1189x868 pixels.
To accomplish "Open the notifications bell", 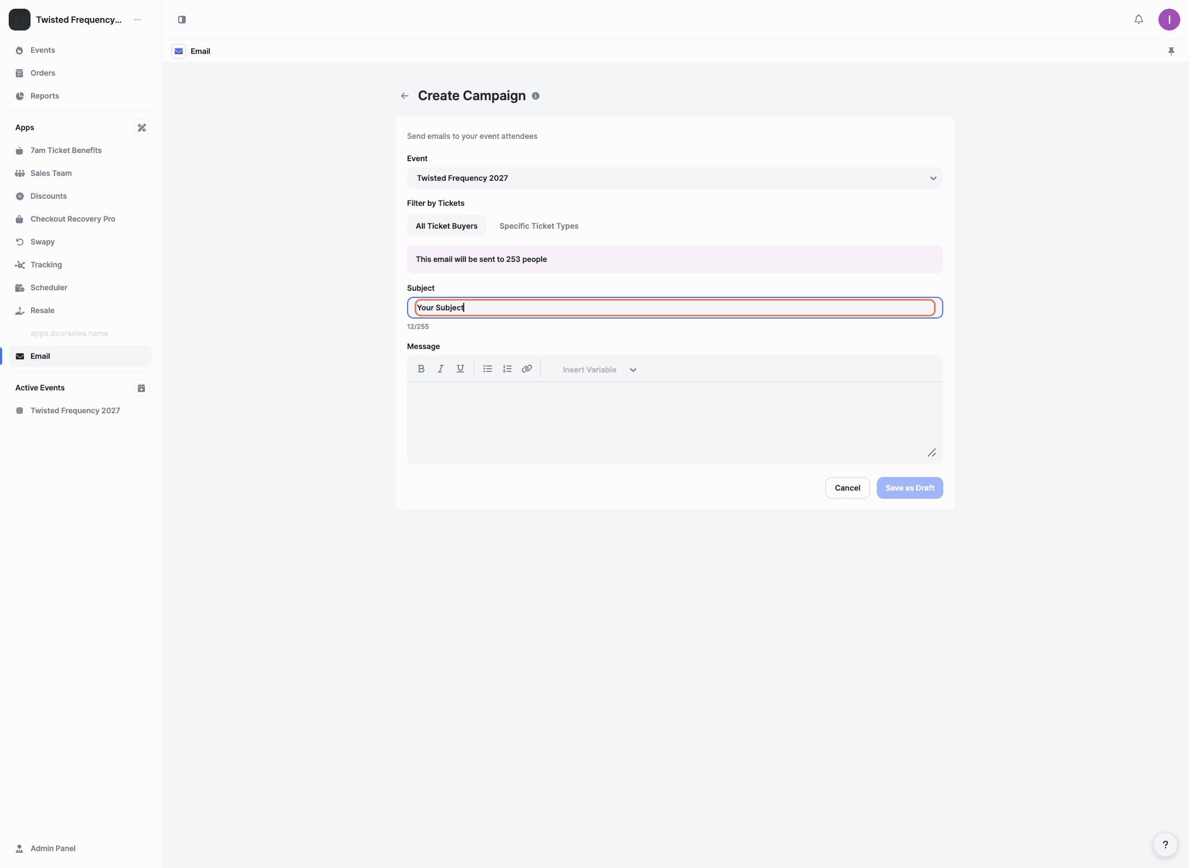I will tap(1138, 20).
